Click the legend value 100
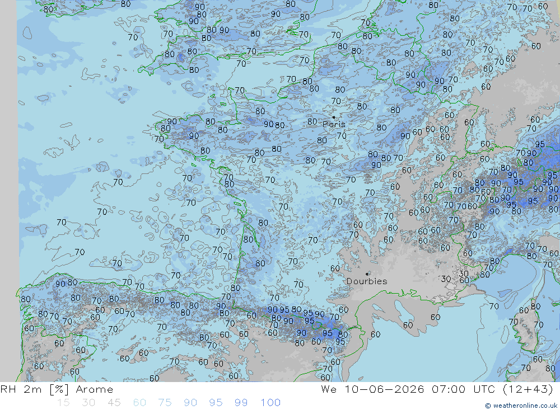The height and width of the screenshot is (410, 560). pyautogui.click(x=270, y=403)
